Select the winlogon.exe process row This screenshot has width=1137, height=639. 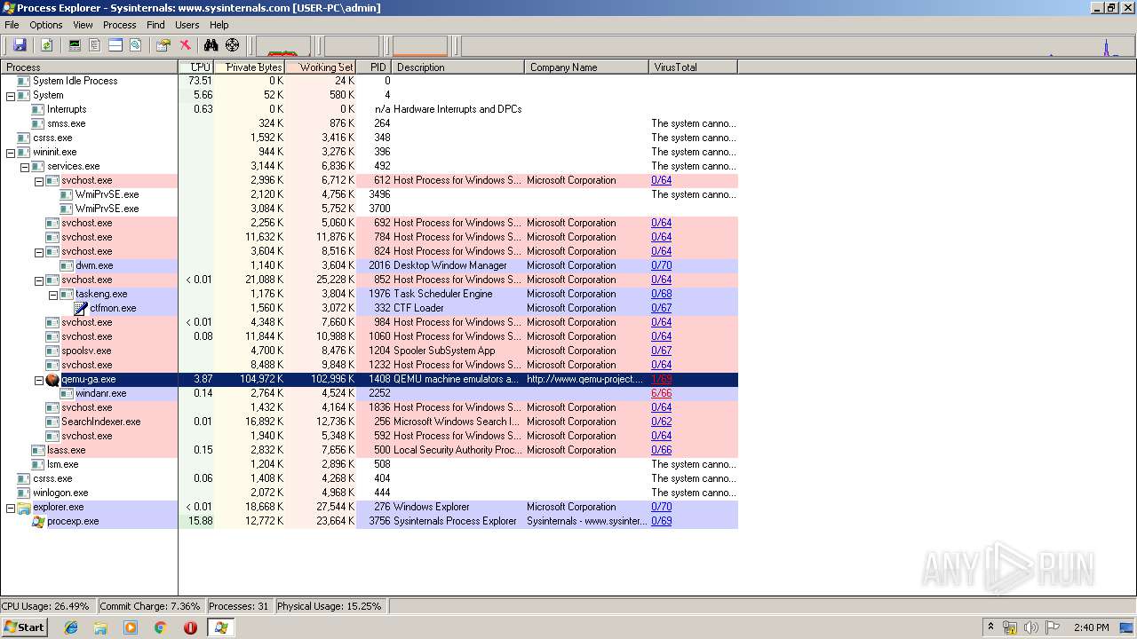click(369, 493)
